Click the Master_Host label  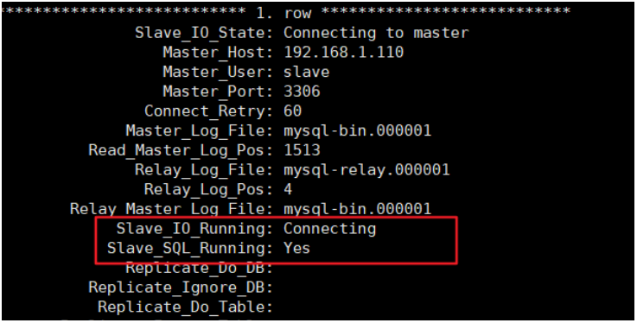click(218, 53)
